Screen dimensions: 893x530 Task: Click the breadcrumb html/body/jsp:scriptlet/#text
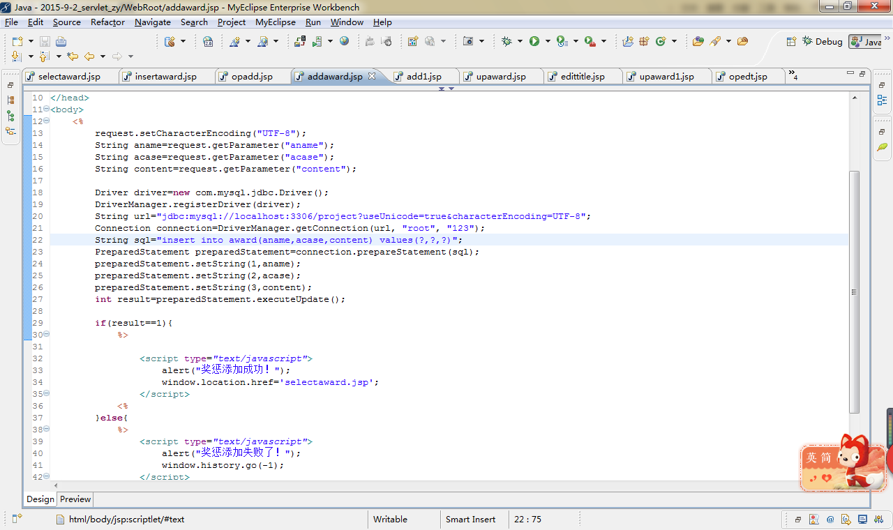pyautogui.click(x=126, y=520)
